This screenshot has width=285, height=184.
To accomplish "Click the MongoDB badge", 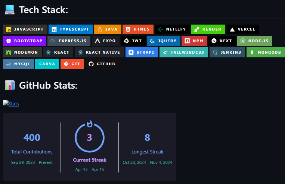I will 266,53.
